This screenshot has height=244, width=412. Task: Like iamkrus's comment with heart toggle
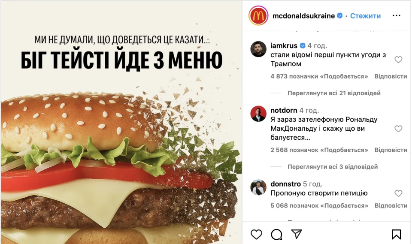[398, 60]
